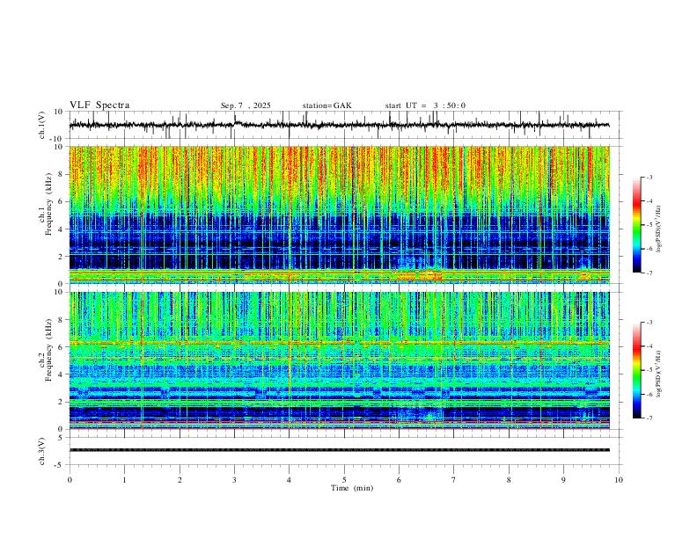Click the time axis tick label "7"
This screenshot has height=538, width=697.
[454, 480]
